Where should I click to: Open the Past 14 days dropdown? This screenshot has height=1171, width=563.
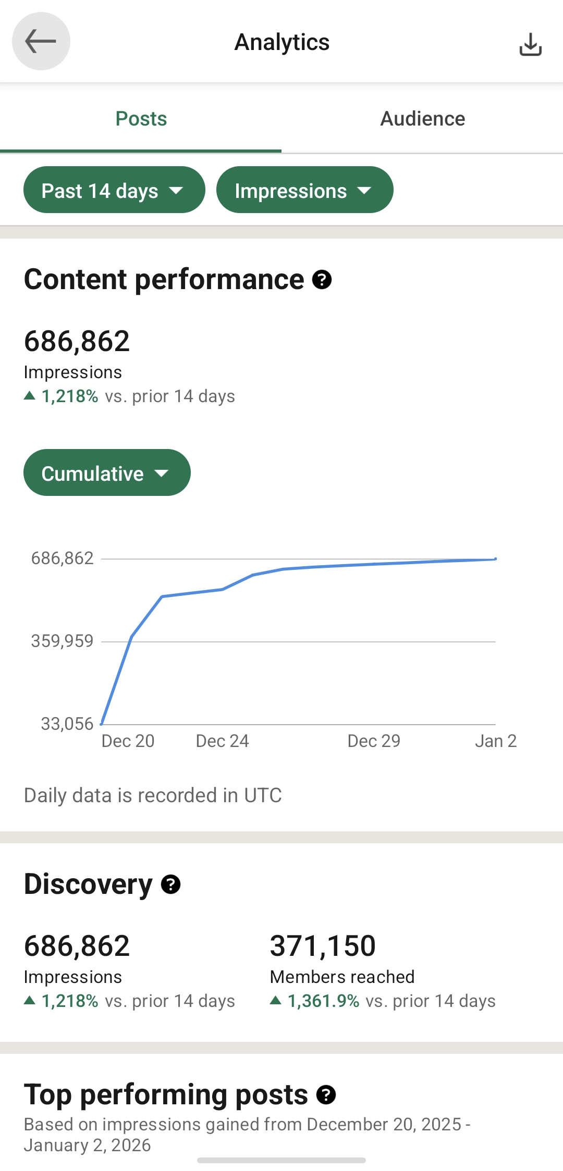coord(114,190)
